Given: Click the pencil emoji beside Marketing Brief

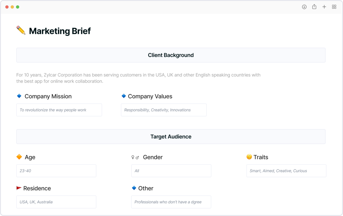Looking at the screenshot, I should pyautogui.click(x=21, y=30).
